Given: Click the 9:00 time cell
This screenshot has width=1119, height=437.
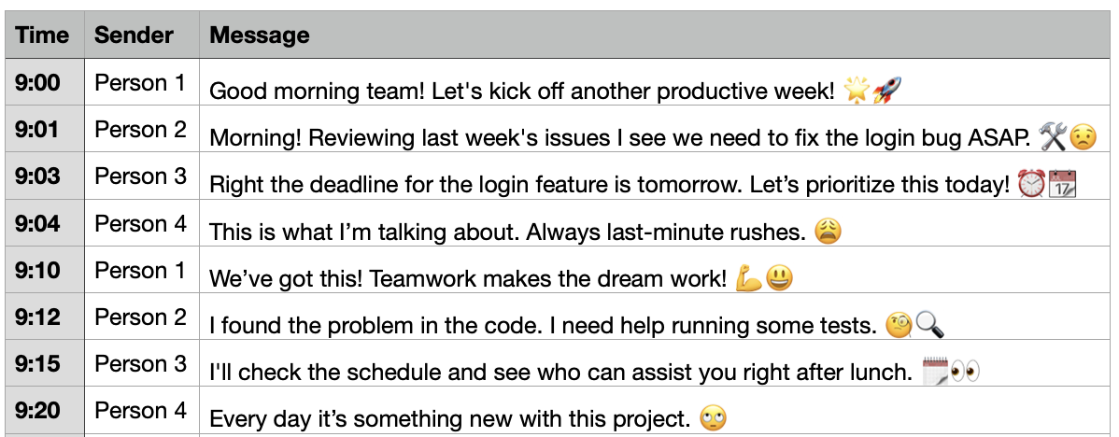Looking at the screenshot, I should (x=37, y=83).
